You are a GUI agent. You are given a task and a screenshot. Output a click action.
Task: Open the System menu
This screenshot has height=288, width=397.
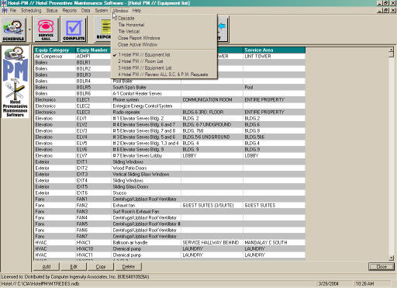pos(102,11)
